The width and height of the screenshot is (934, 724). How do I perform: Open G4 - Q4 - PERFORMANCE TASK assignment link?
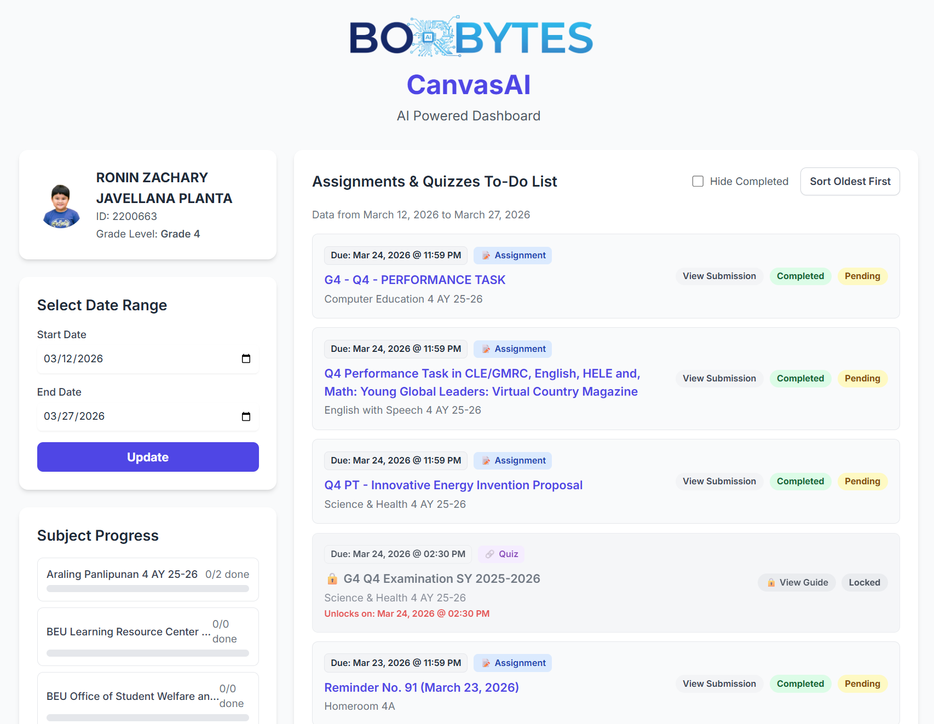pos(414,280)
